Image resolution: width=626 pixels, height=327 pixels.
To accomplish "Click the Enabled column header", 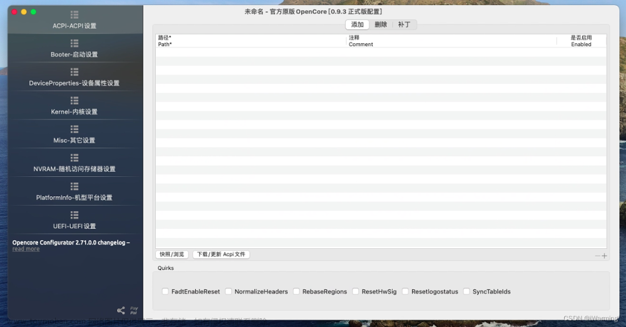I will 582,41.
